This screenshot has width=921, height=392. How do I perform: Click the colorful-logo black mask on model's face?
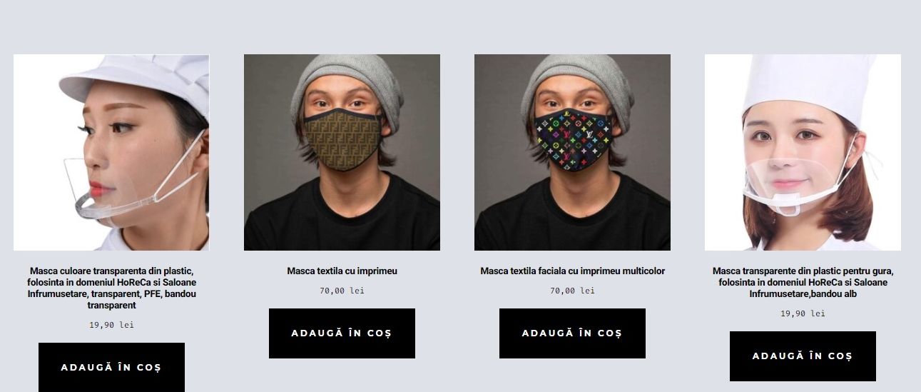[573, 140]
